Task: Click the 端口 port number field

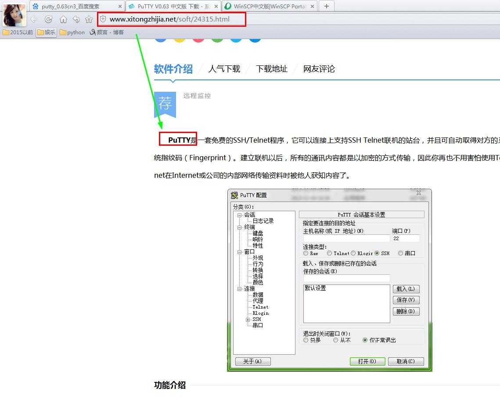Action: pos(406,238)
